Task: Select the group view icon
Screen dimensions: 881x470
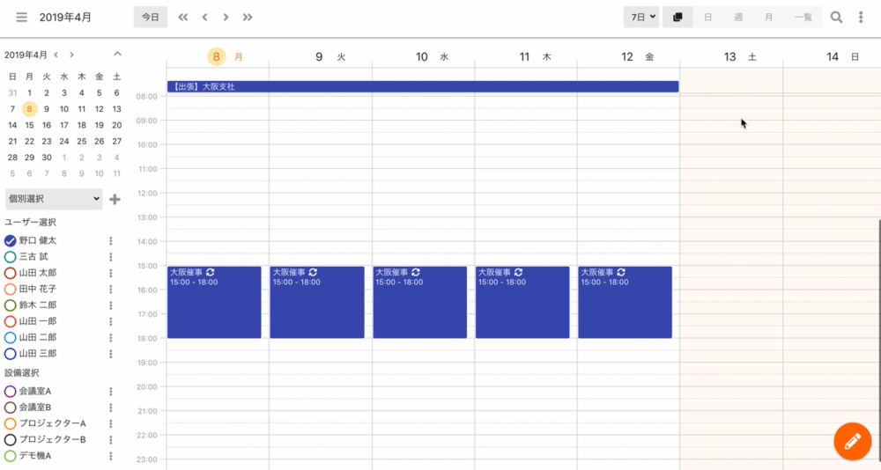Action: pos(677,18)
